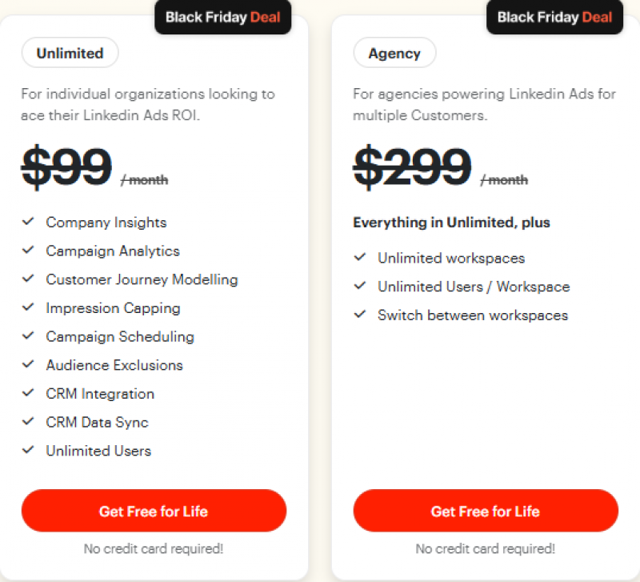Click Get Free for Life under Agency plan
This screenshot has height=582, width=640.
(x=486, y=511)
